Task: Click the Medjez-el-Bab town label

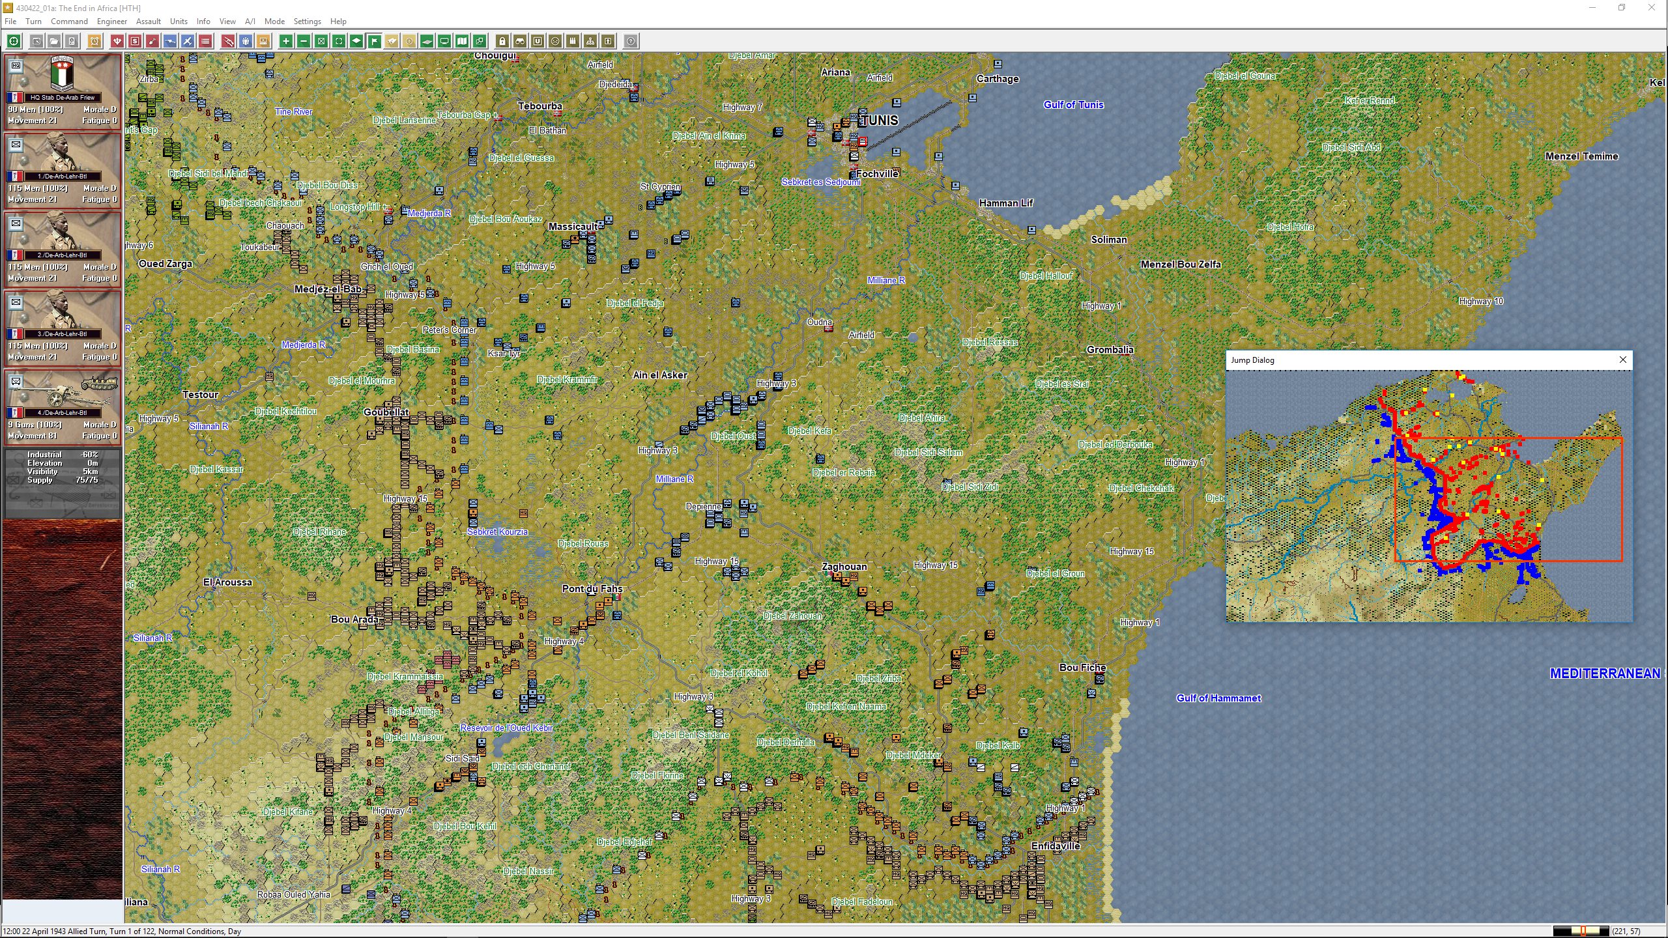Action: pos(328,289)
